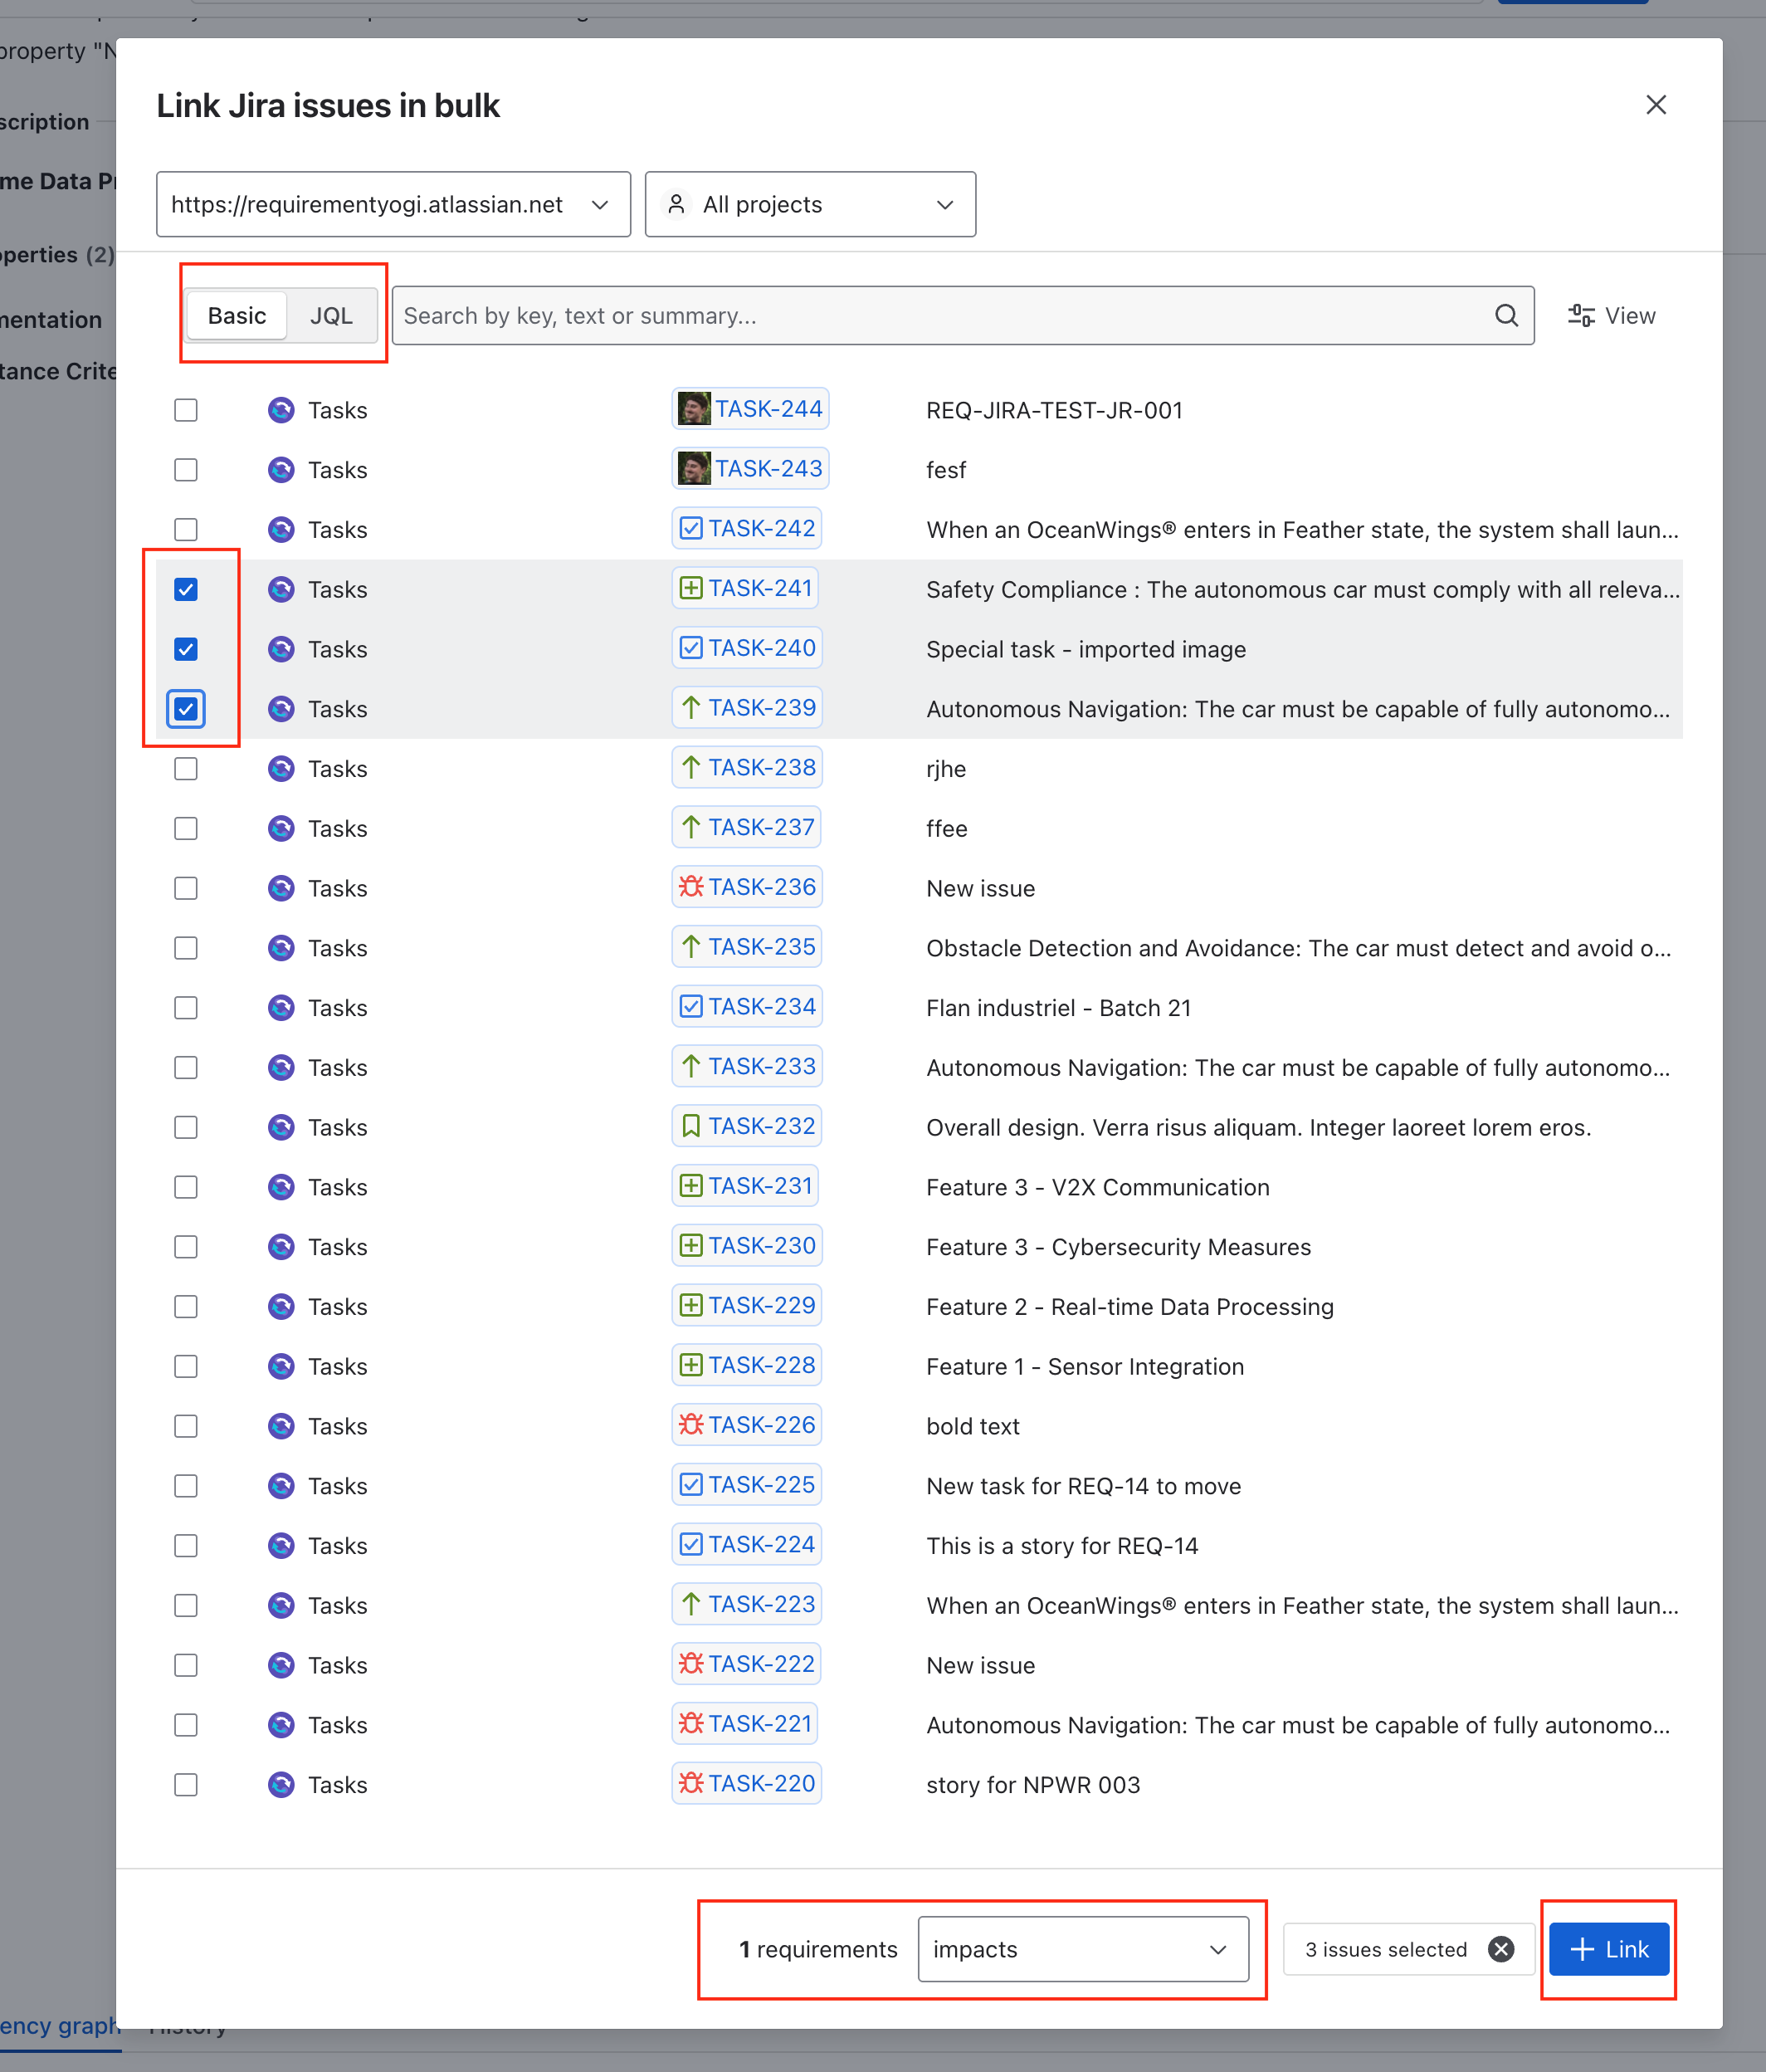Click the user avatar on TASK-243
This screenshot has height=2072, width=1766.
tap(694, 469)
